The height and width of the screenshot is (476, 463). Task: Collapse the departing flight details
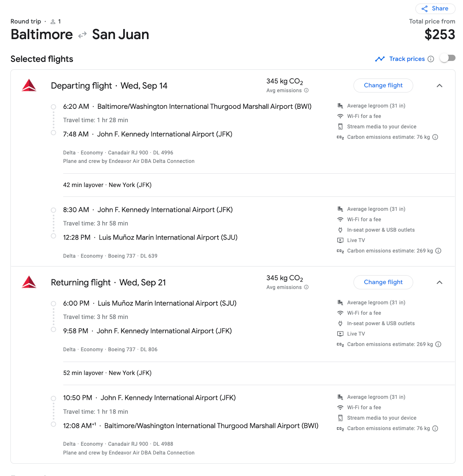point(440,86)
